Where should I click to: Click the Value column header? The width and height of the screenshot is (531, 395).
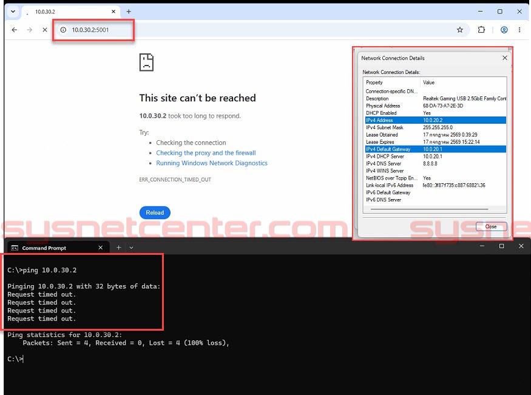click(x=428, y=83)
